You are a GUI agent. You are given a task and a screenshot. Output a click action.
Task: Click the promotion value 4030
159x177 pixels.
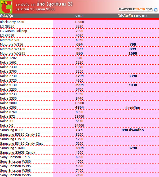pos(133,85)
